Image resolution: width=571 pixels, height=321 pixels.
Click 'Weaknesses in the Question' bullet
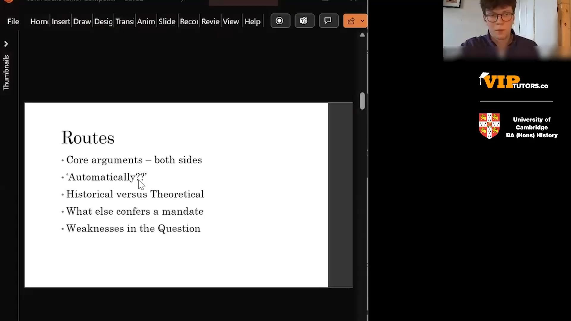tap(133, 229)
